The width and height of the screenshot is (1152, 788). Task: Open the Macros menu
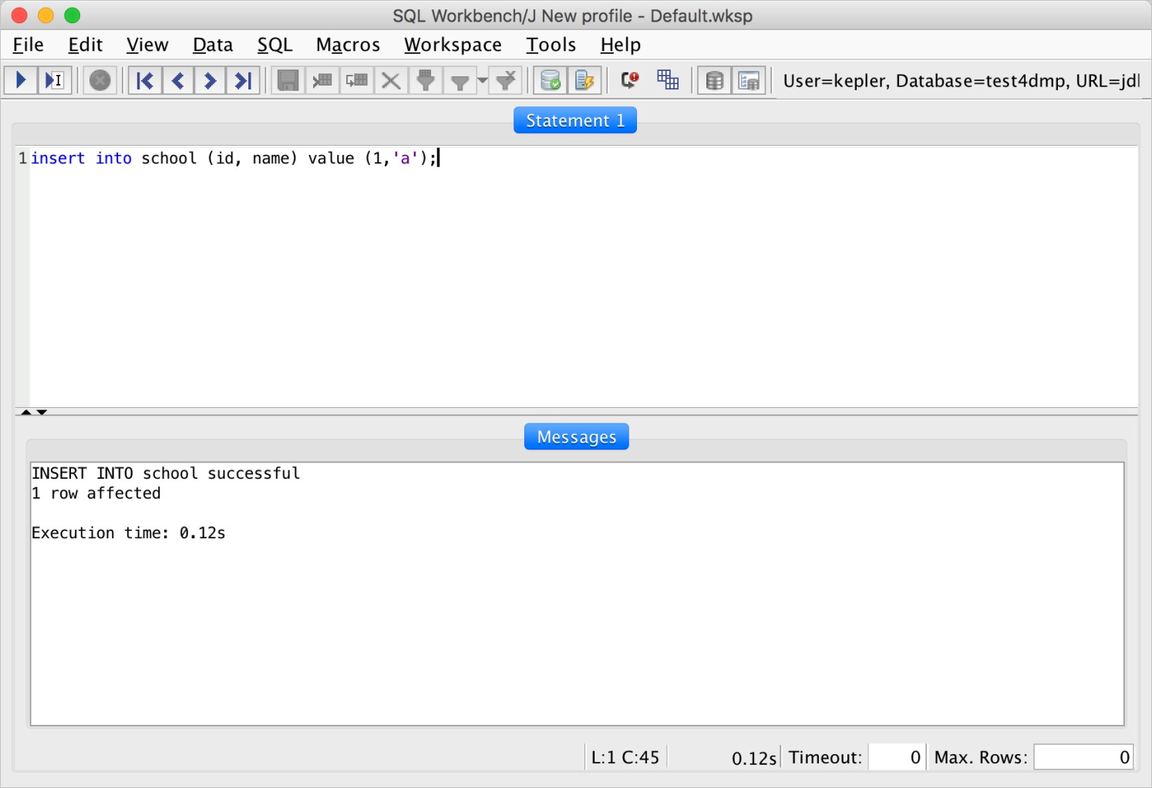click(348, 45)
